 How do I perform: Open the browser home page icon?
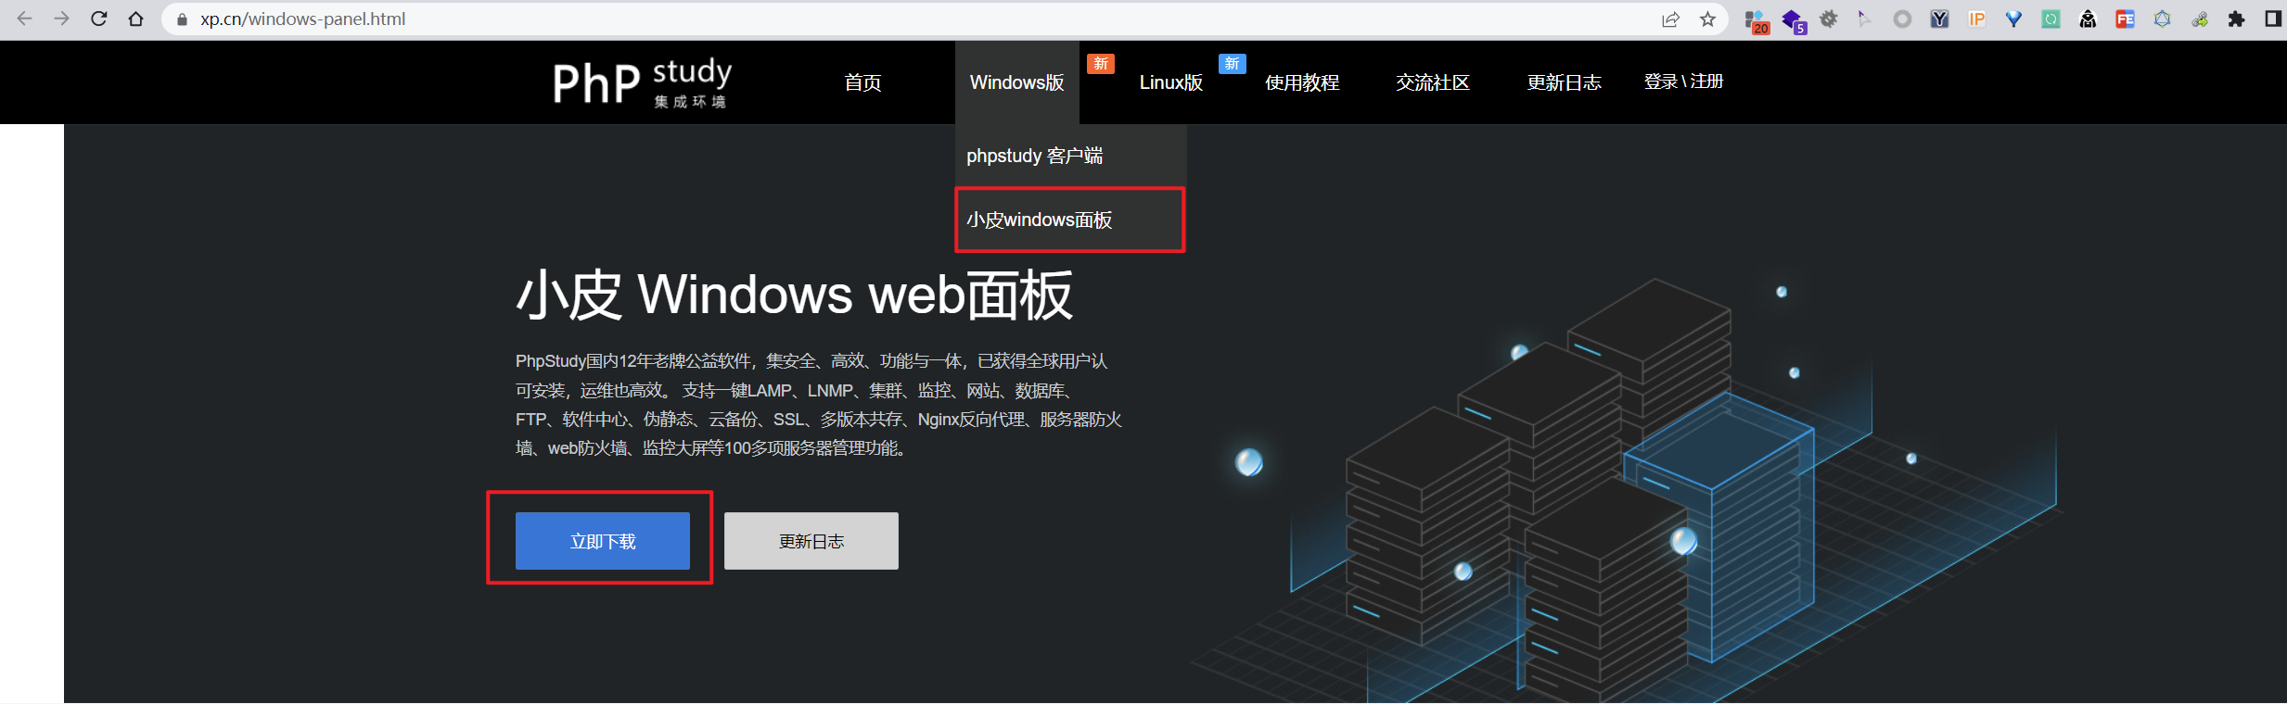point(136,19)
